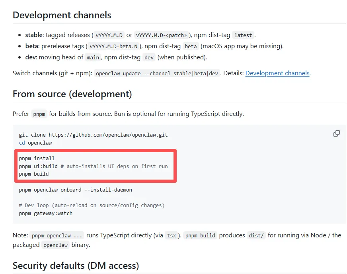Click the Development channels heading
This screenshot has height=274, width=347.
[62, 16]
